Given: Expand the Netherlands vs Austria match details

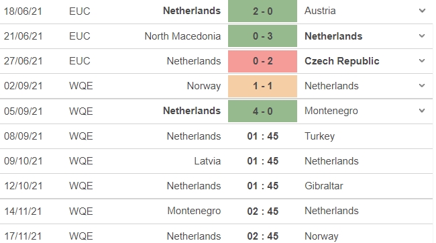Looking at the screenshot, I should click(422, 11).
